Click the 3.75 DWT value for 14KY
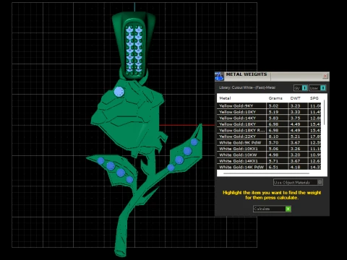 [295, 118]
